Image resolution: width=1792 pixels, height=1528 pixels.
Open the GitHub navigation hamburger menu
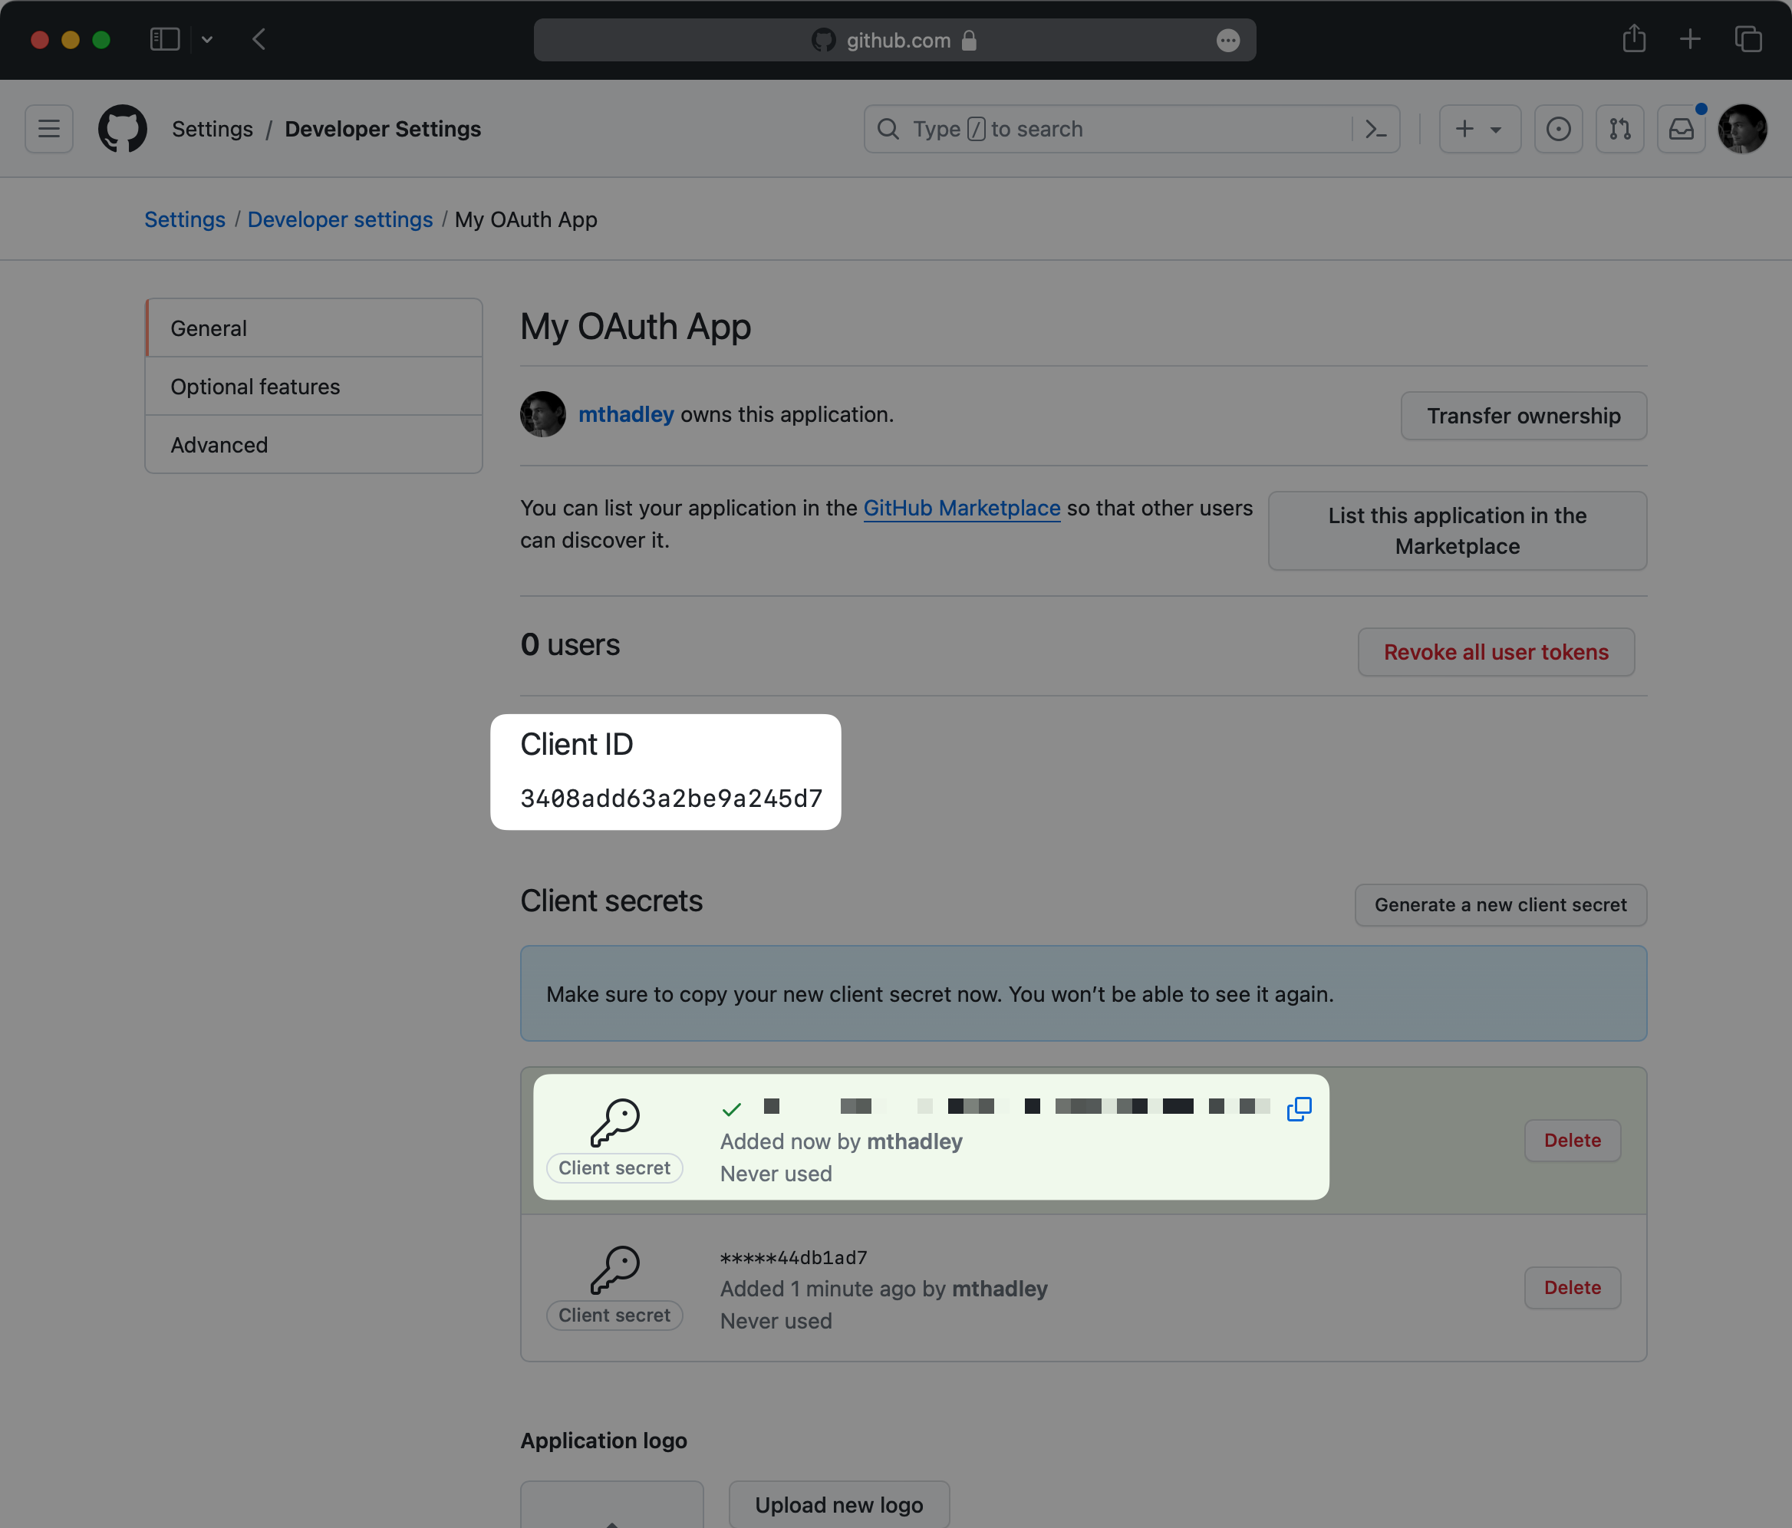(48, 128)
